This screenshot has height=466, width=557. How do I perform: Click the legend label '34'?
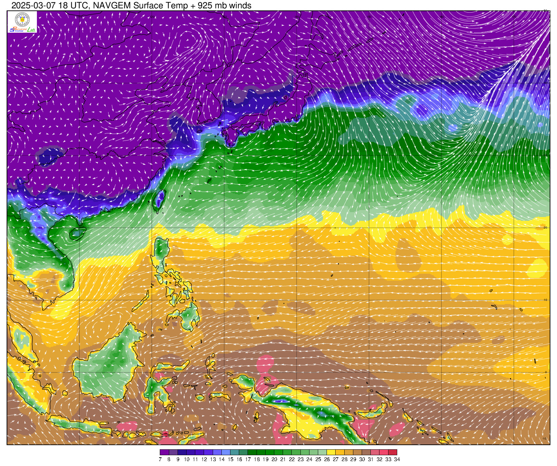point(397,459)
